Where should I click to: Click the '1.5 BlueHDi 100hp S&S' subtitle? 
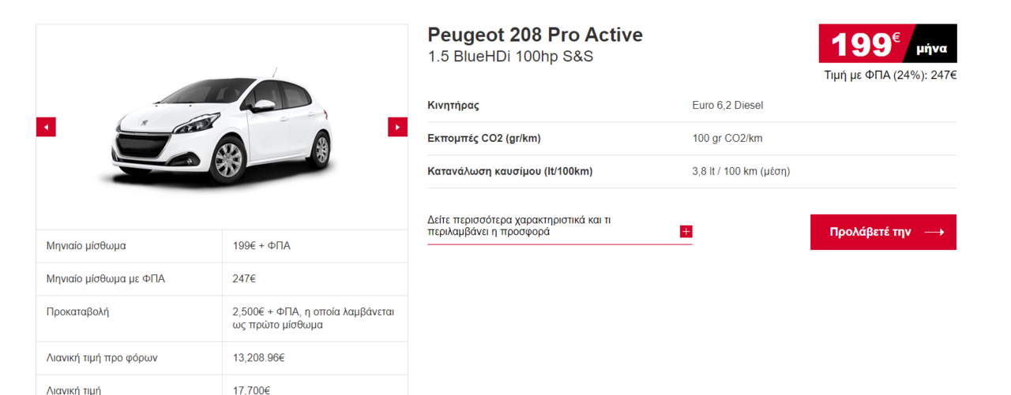click(509, 57)
